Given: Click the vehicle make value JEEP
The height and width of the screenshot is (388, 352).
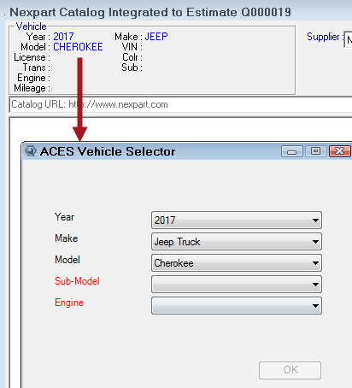Looking at the screenshot, I should click(x=156, y=37).
